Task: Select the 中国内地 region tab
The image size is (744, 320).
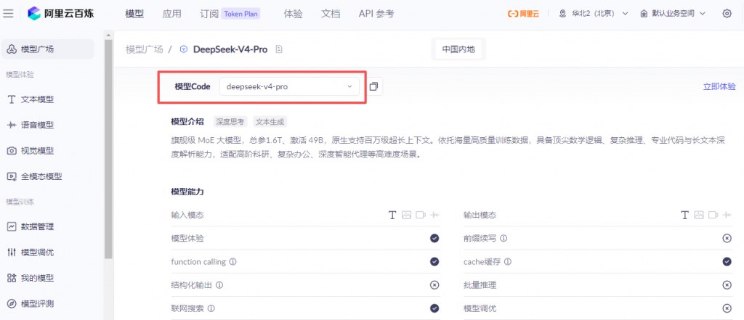Action: 458,49
